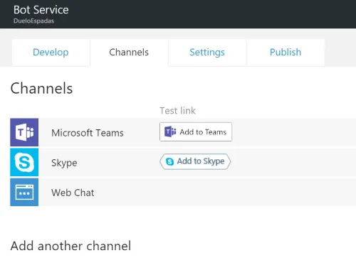This screenshot has width=356, height=258.
Task: Switch to the Settings tab
Action: (207, 53)
